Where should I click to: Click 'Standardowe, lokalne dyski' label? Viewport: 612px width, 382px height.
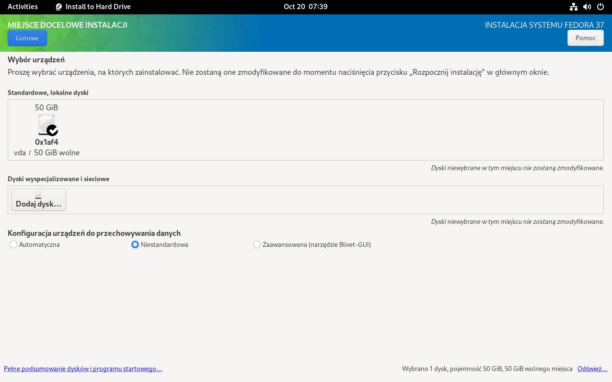click(x=48, y=93)
